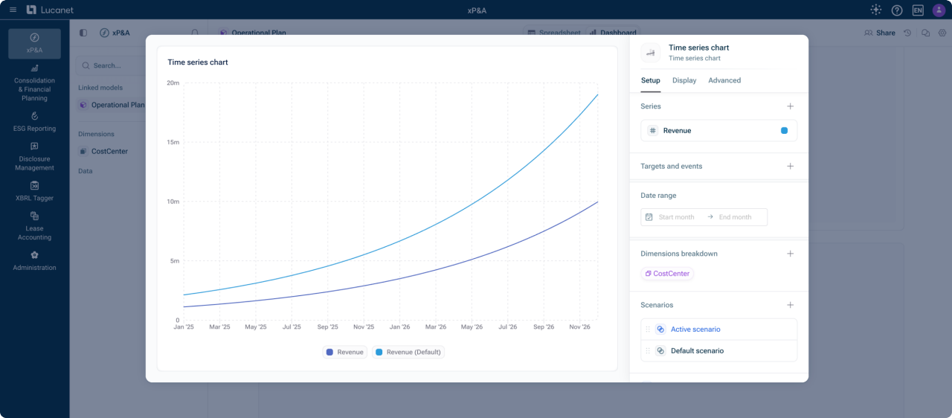Toggle Revenue (Default) legend item
Image resolution: width=952 pixels, height=418 pixels.
point(408,352)
